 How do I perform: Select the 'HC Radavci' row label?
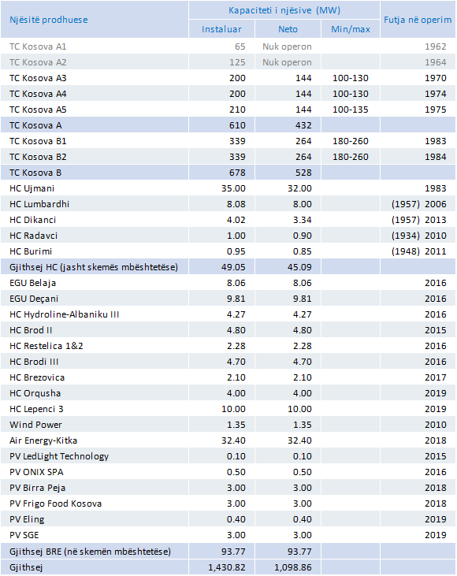click(x=33, y=236)
